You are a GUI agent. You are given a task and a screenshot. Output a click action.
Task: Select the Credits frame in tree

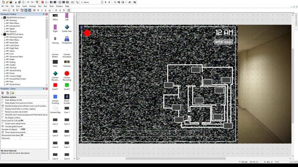[x=12, y=65]
